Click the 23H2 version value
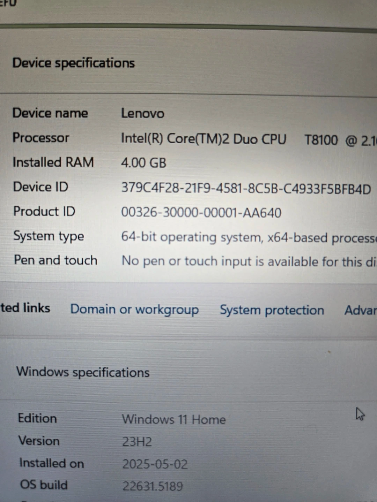The image size is (377, 502). point(137,442)
